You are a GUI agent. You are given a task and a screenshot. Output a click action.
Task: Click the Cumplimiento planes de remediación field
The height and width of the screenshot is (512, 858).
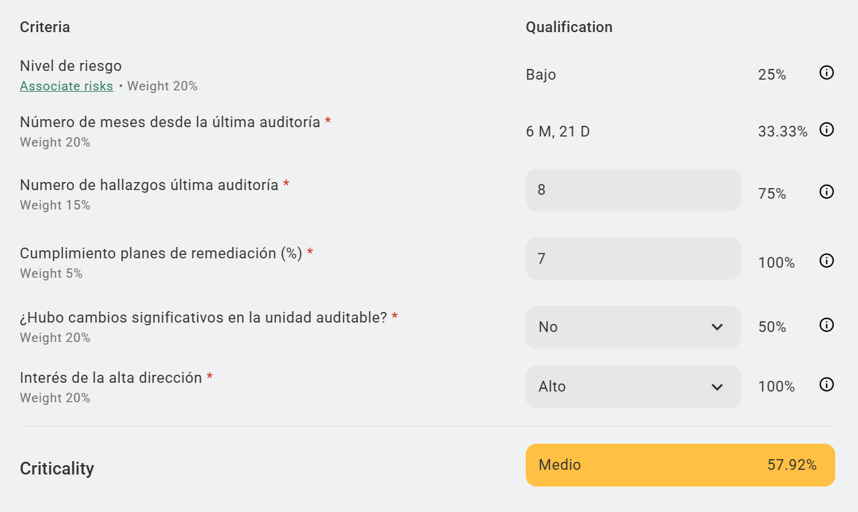pos(632,258)
